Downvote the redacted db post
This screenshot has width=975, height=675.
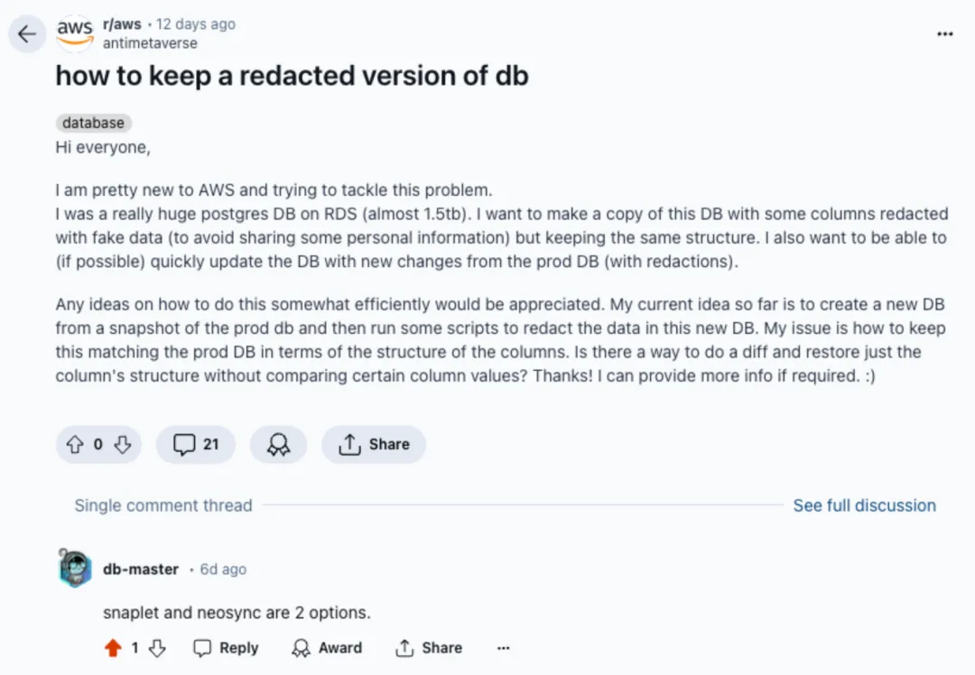pyautogui.click(x=123, y=444)
